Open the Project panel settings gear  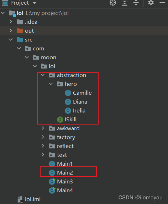[151, 3]
